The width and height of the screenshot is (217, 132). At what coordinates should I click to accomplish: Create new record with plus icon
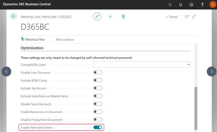(110, 17)
